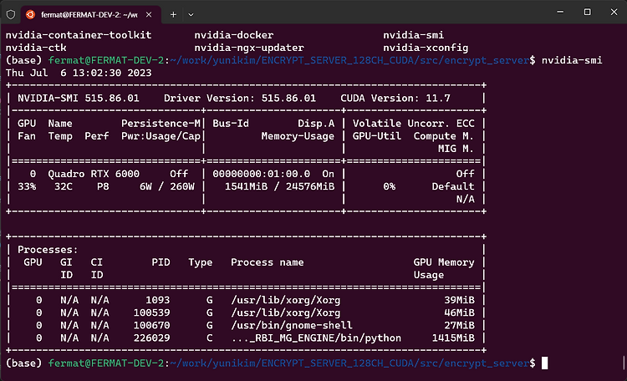The height and width of the screenshot is (381, 627).
Task: Click the Persistence-M column header
Action: [x=161, y=123]
